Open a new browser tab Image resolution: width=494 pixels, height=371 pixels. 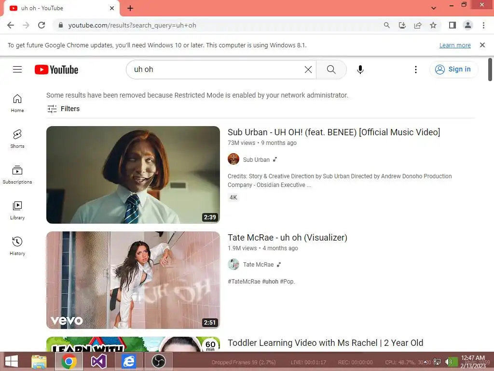tap(130, 8)
